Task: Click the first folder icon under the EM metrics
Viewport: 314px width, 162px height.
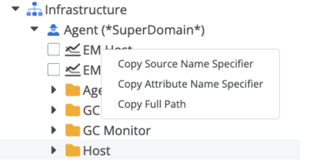Action: [x=72, y=90]
